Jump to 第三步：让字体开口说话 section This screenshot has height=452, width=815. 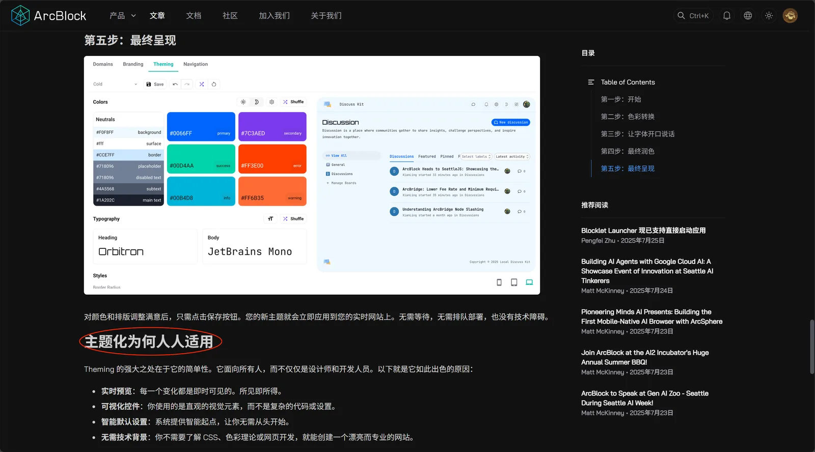click(638, 134)
